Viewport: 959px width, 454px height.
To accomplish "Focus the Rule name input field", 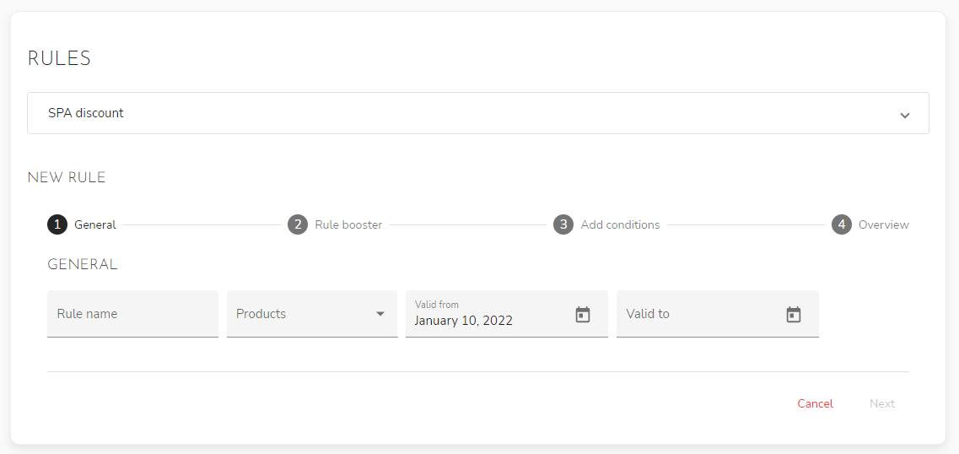I will point(132,314).
